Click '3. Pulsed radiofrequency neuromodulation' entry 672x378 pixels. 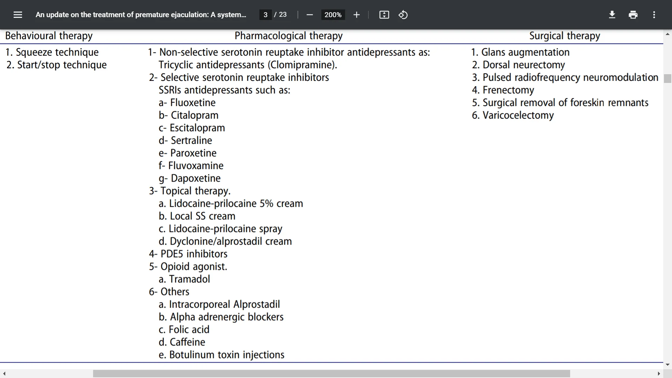[x=565, y=77]
